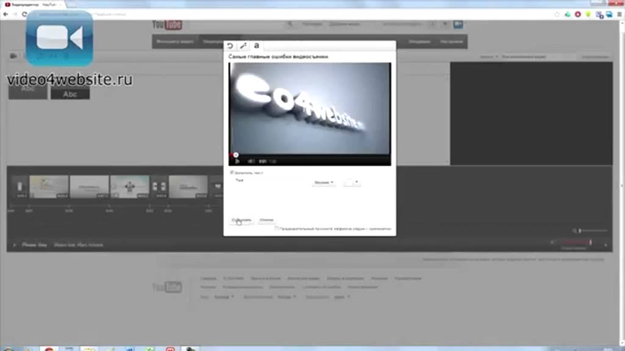Click the search magnifier icon in header
This screenshot has height=351, width=625.
(x=290, y=24)
